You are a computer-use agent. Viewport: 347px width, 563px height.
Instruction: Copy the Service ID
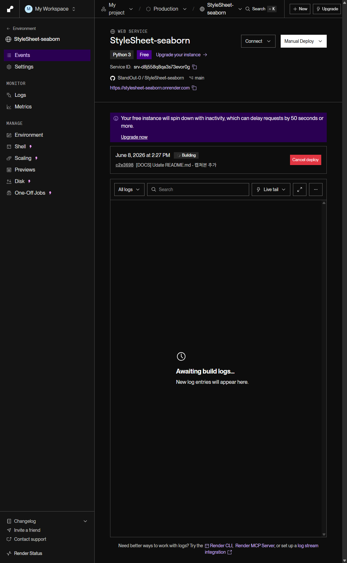194,67
